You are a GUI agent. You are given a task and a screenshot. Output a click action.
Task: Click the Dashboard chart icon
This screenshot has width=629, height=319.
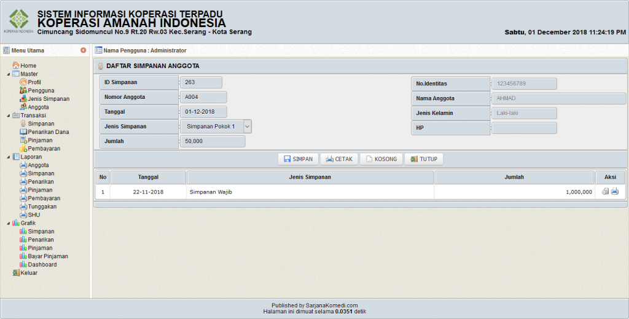click(x=23, y=264)
